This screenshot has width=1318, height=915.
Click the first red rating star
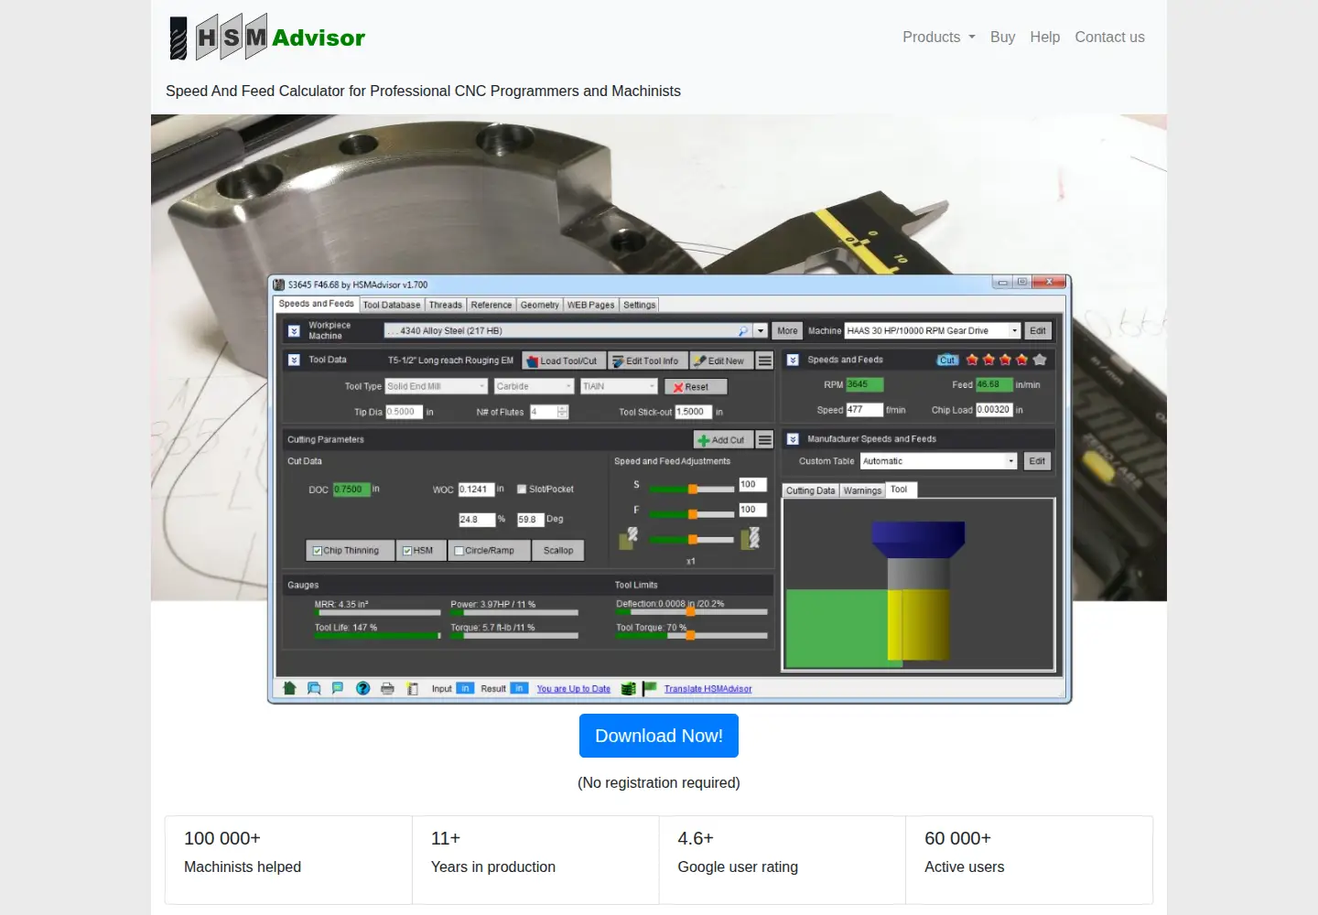[972, 360]
